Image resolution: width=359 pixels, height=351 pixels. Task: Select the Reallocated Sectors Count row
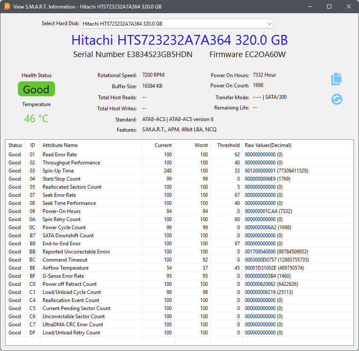coord(179,187)
